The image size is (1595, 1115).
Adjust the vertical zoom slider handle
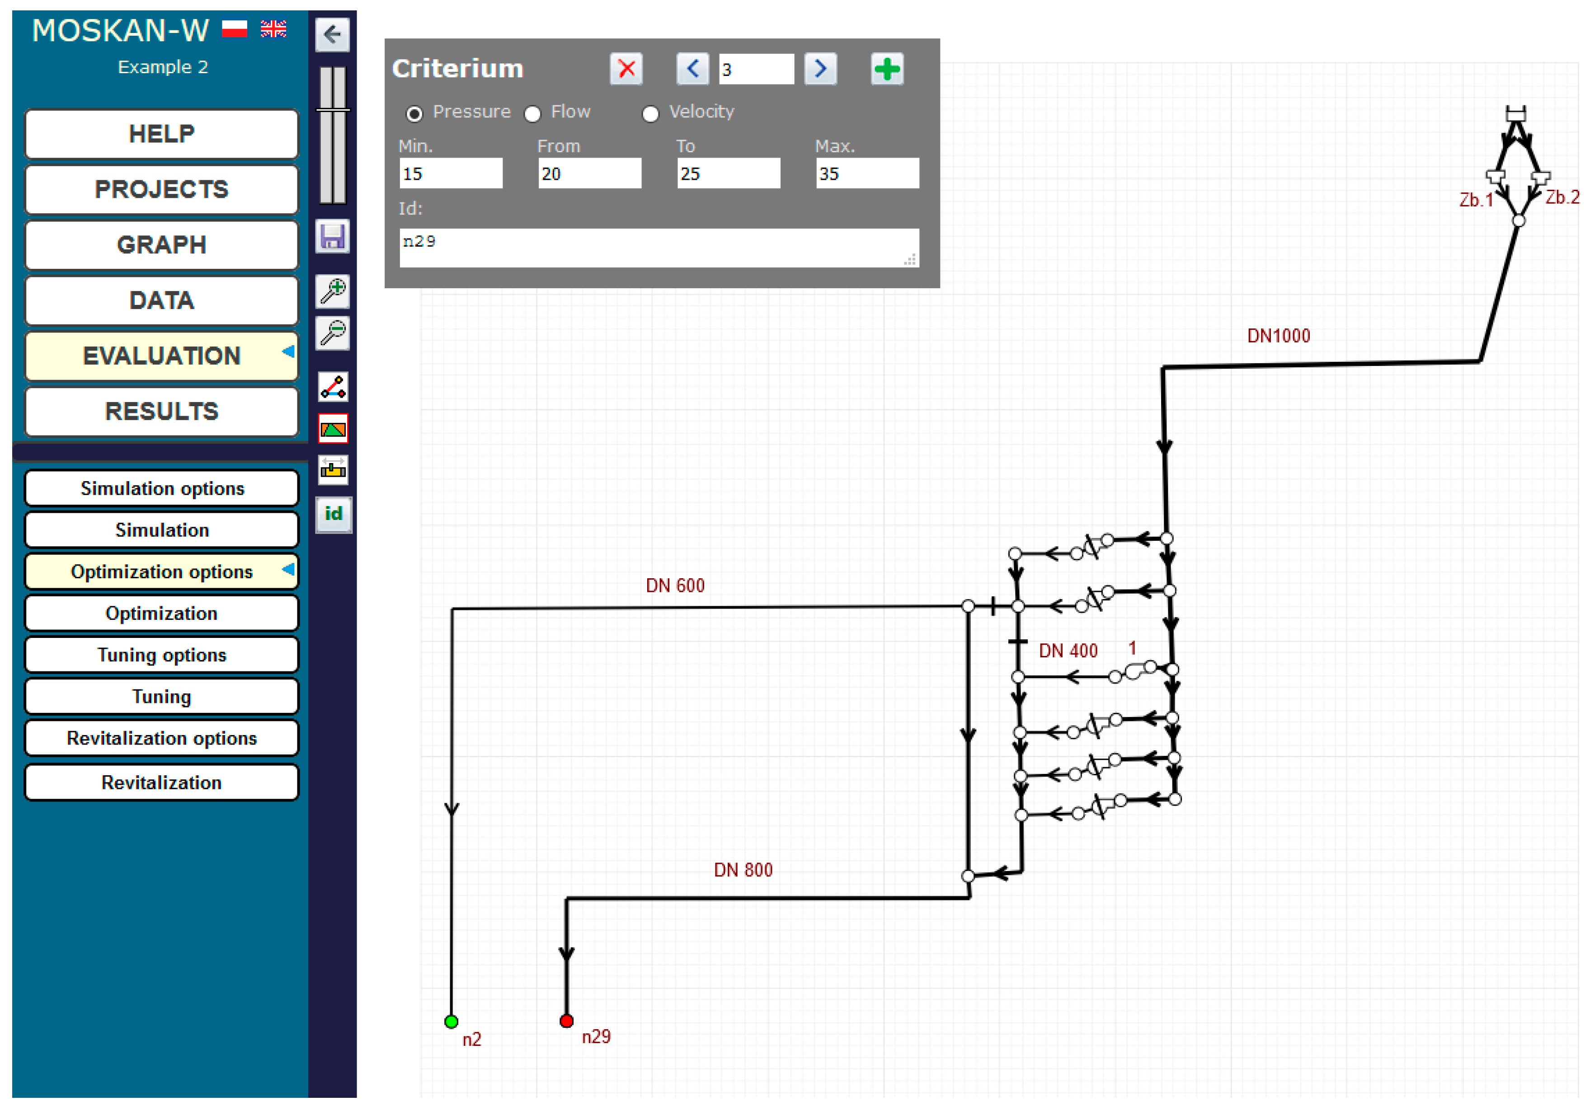333,110
